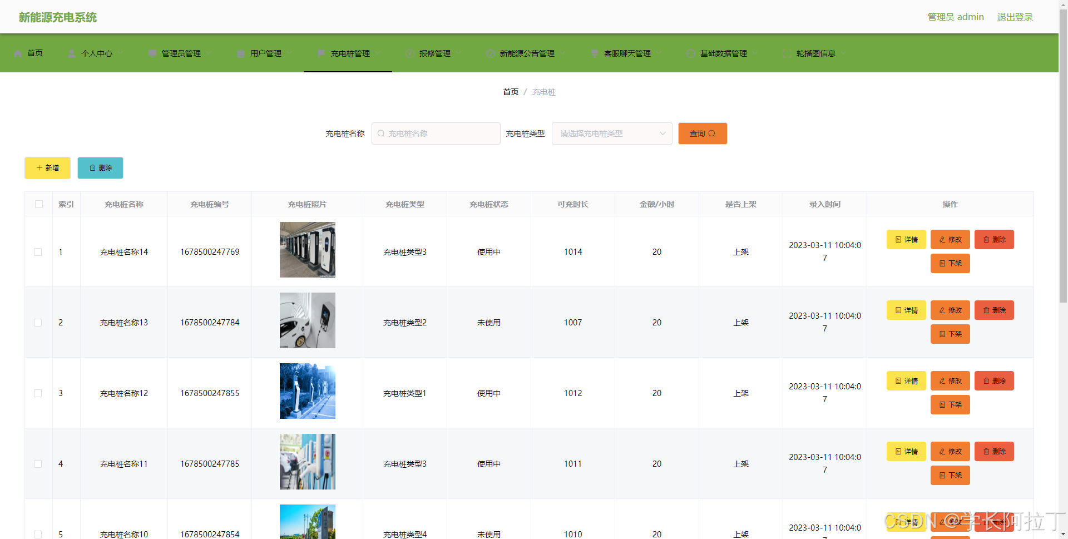1068x539 pixels.
Task: Select the checkbox beside 充电桩名称11
Action: click(x=38, y=463)
